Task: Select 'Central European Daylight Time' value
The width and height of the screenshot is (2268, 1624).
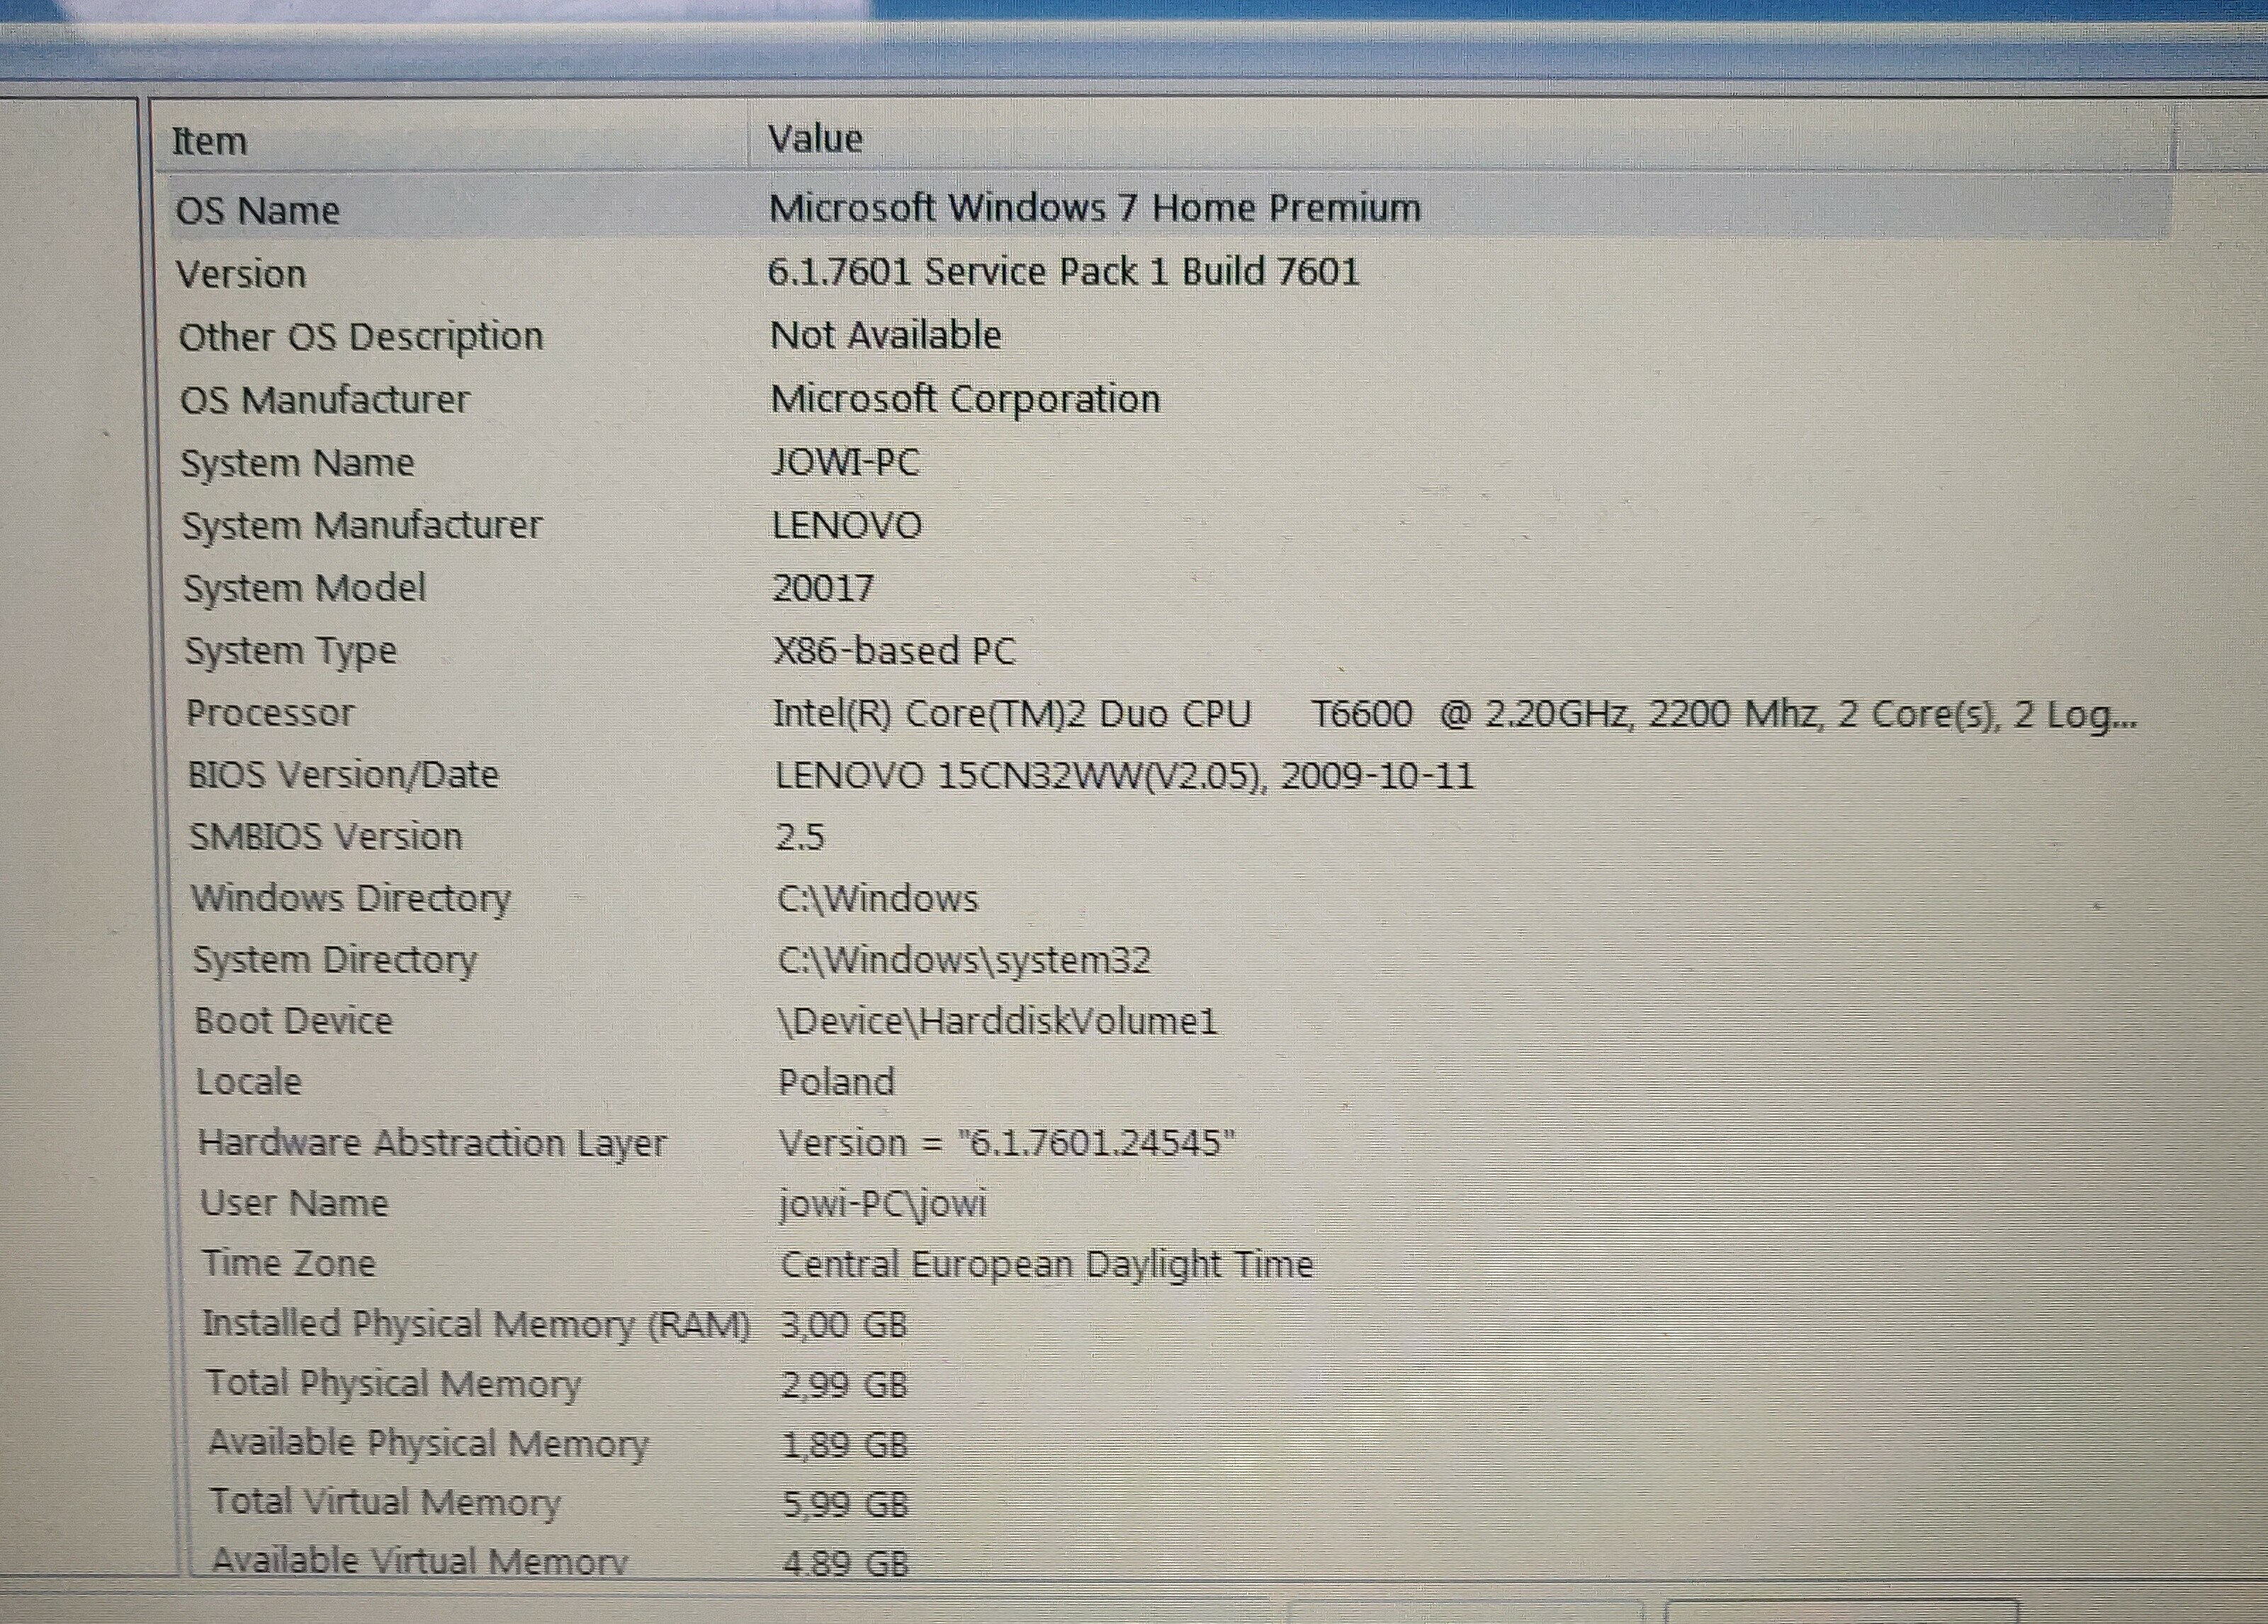Action: 1046,1264
